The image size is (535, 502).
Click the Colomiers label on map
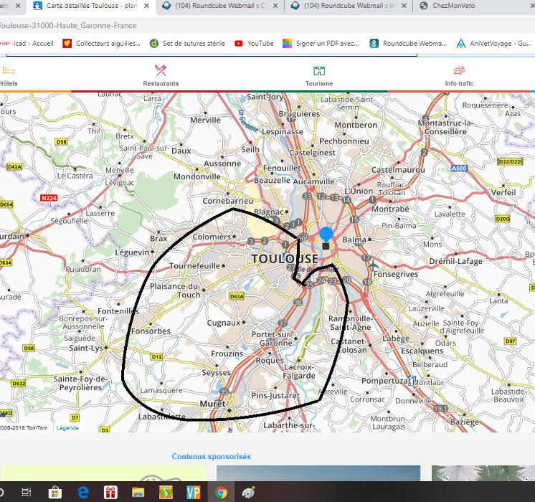pos(212,237)
